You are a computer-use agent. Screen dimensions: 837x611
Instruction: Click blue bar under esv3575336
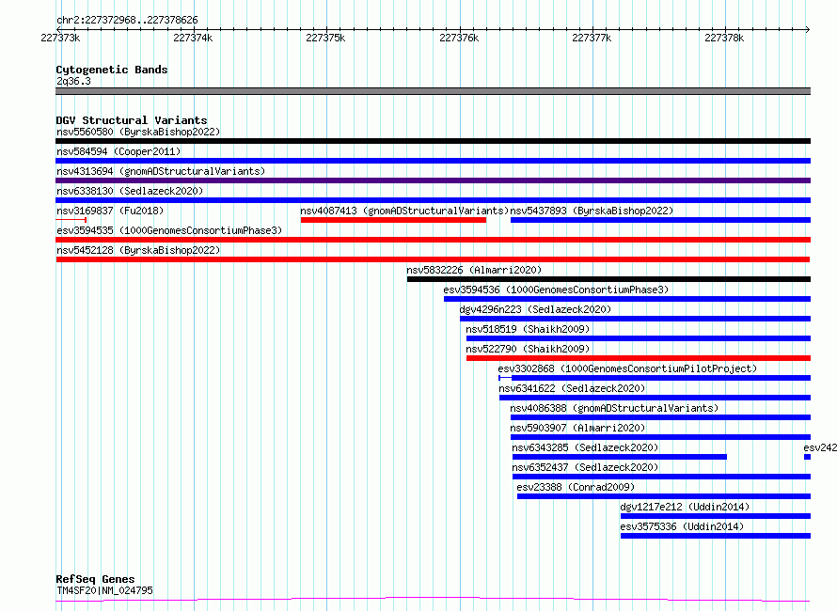coord(716,536)
